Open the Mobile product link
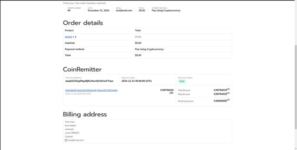The image size is (297, 150). [x=68, y=37]
